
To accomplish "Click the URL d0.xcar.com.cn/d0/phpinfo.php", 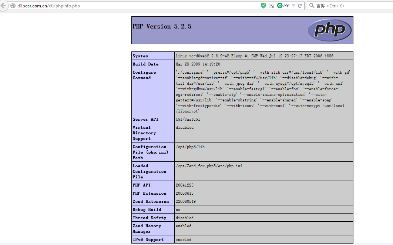I will (48, 6).
